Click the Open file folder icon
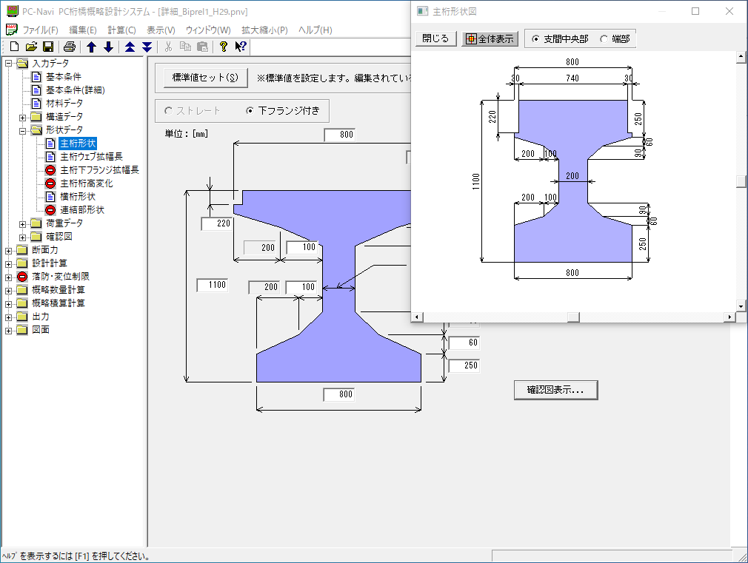Screen dimensions: 748x563 [31, 47]
